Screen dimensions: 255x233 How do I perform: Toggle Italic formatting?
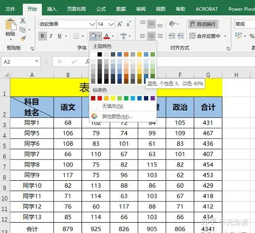(51, 36)
